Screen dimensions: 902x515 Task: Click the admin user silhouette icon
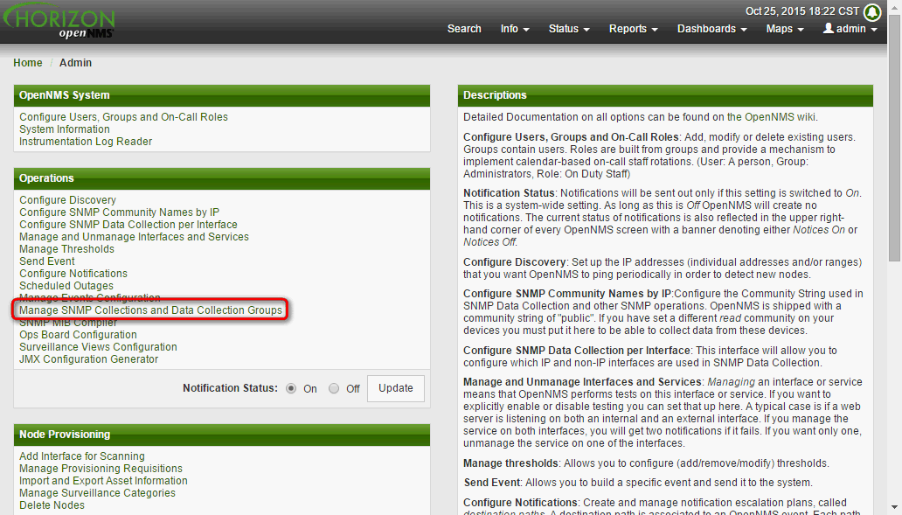coord(829,28)
